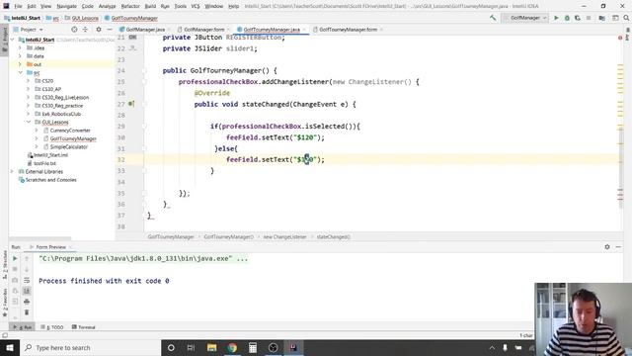Open Windows Start menu
The height and width of the screenshot is (356, 632).
pos(9,347)
